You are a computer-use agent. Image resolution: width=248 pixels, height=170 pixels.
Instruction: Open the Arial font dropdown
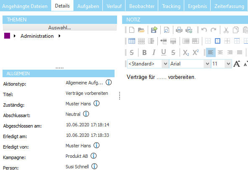point(207,64)
